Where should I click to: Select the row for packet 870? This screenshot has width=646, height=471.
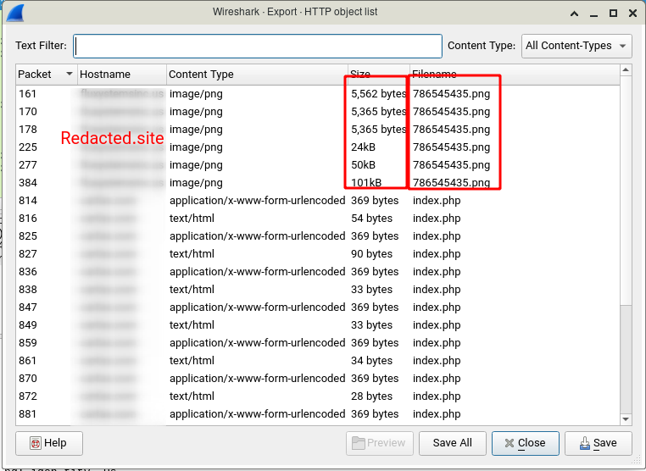coord(318,379)
